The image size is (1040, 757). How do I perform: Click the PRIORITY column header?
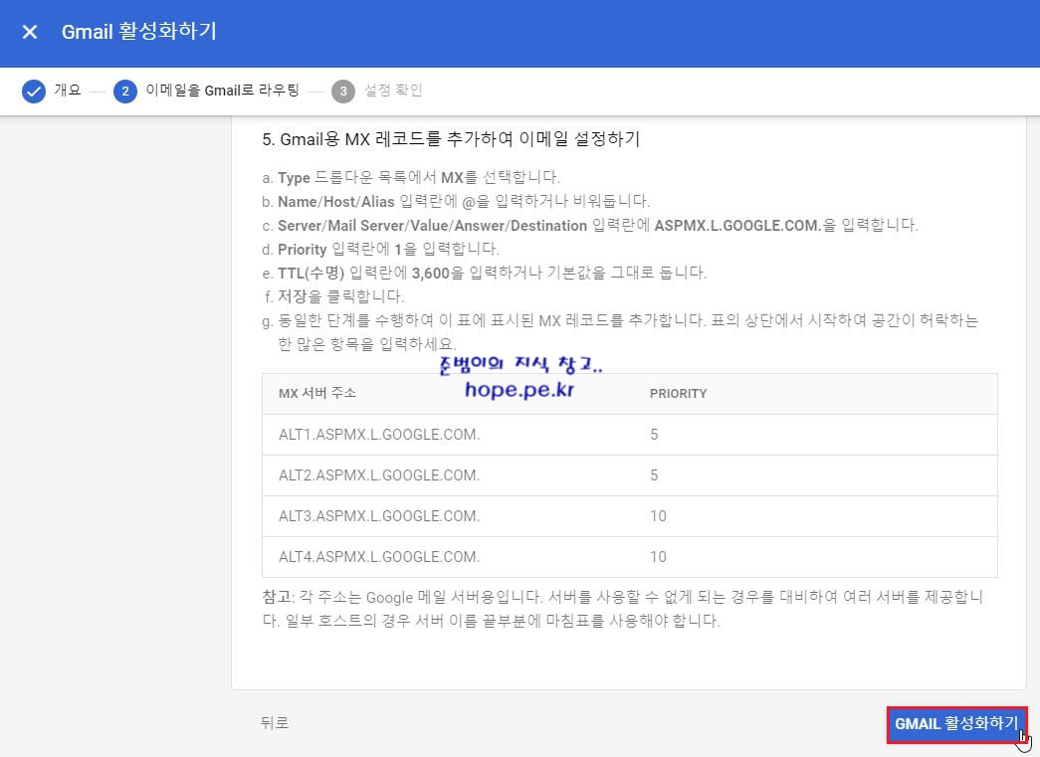(x=678, y=394)
